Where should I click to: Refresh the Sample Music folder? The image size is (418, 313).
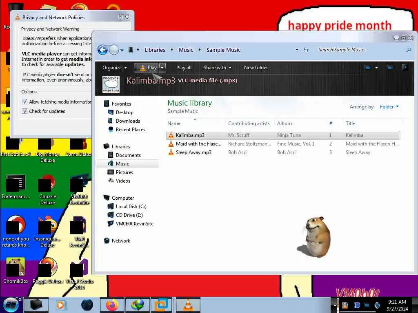coord(306,50)
